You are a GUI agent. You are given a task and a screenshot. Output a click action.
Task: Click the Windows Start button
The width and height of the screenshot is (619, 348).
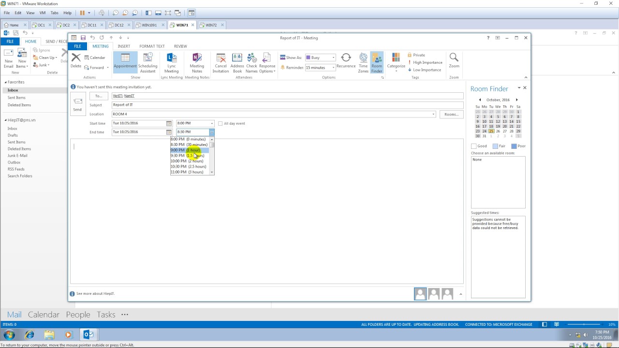click(x=9, y=334)
